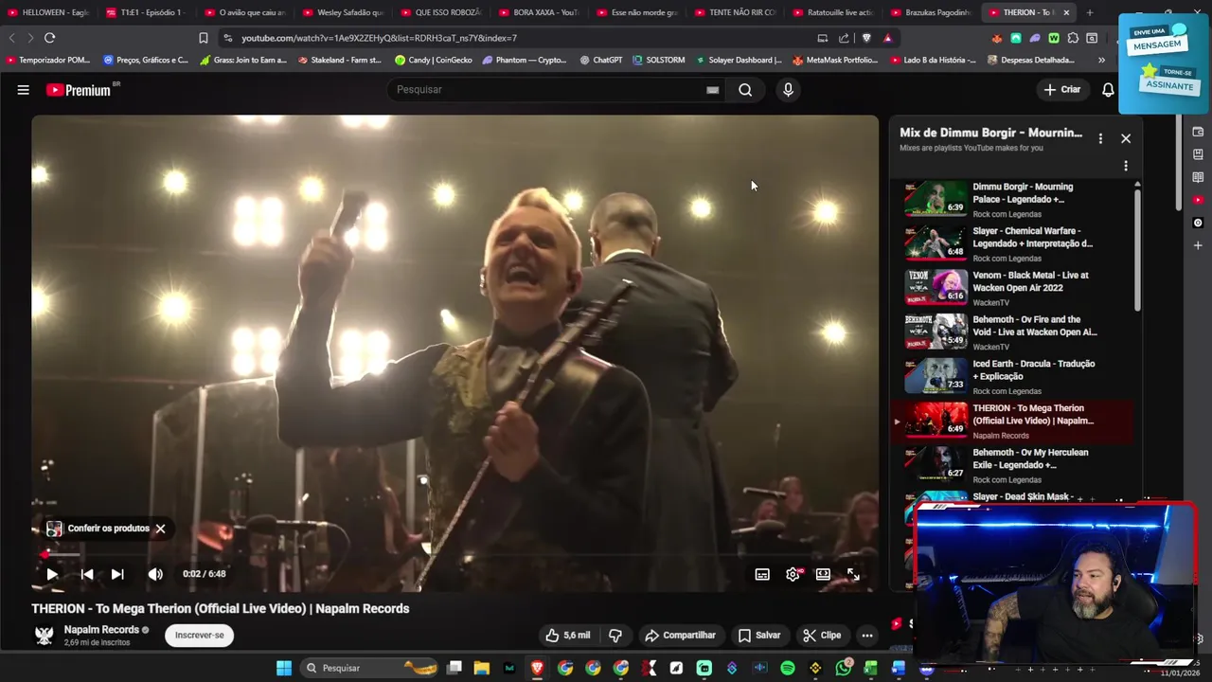The width and height of the screenshot is (1212, 682).
Task: Open the Napalm Records channel name link
Action: (x=101, y=630)
